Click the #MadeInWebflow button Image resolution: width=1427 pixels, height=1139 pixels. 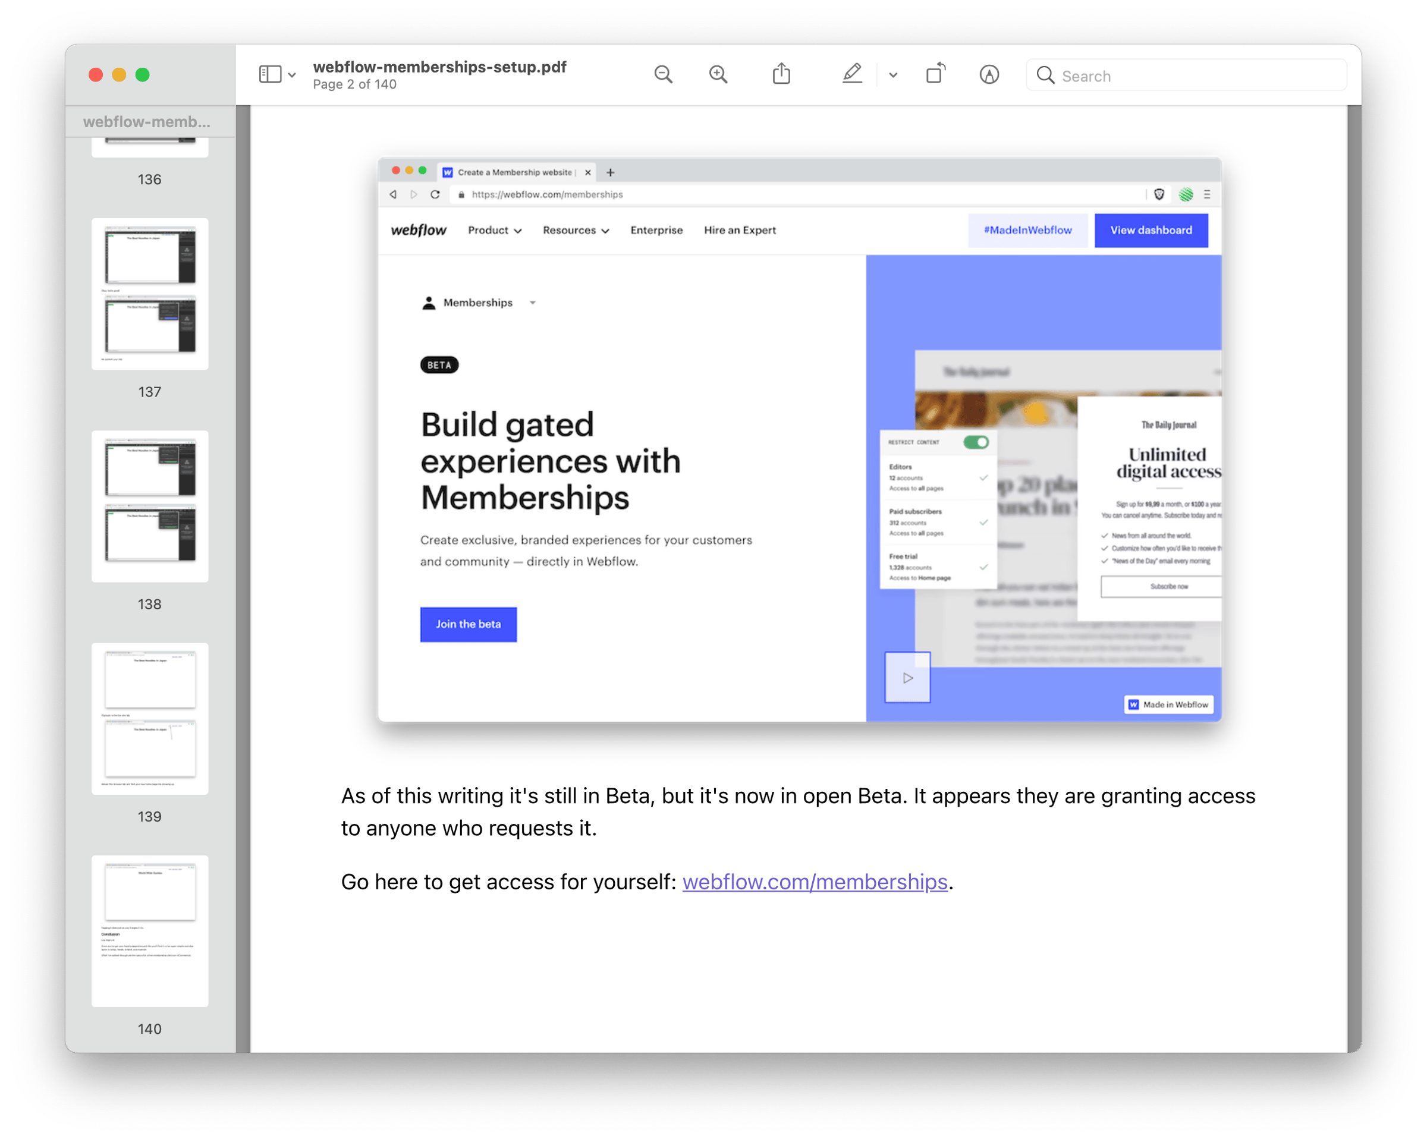(x=1027, y=230)
